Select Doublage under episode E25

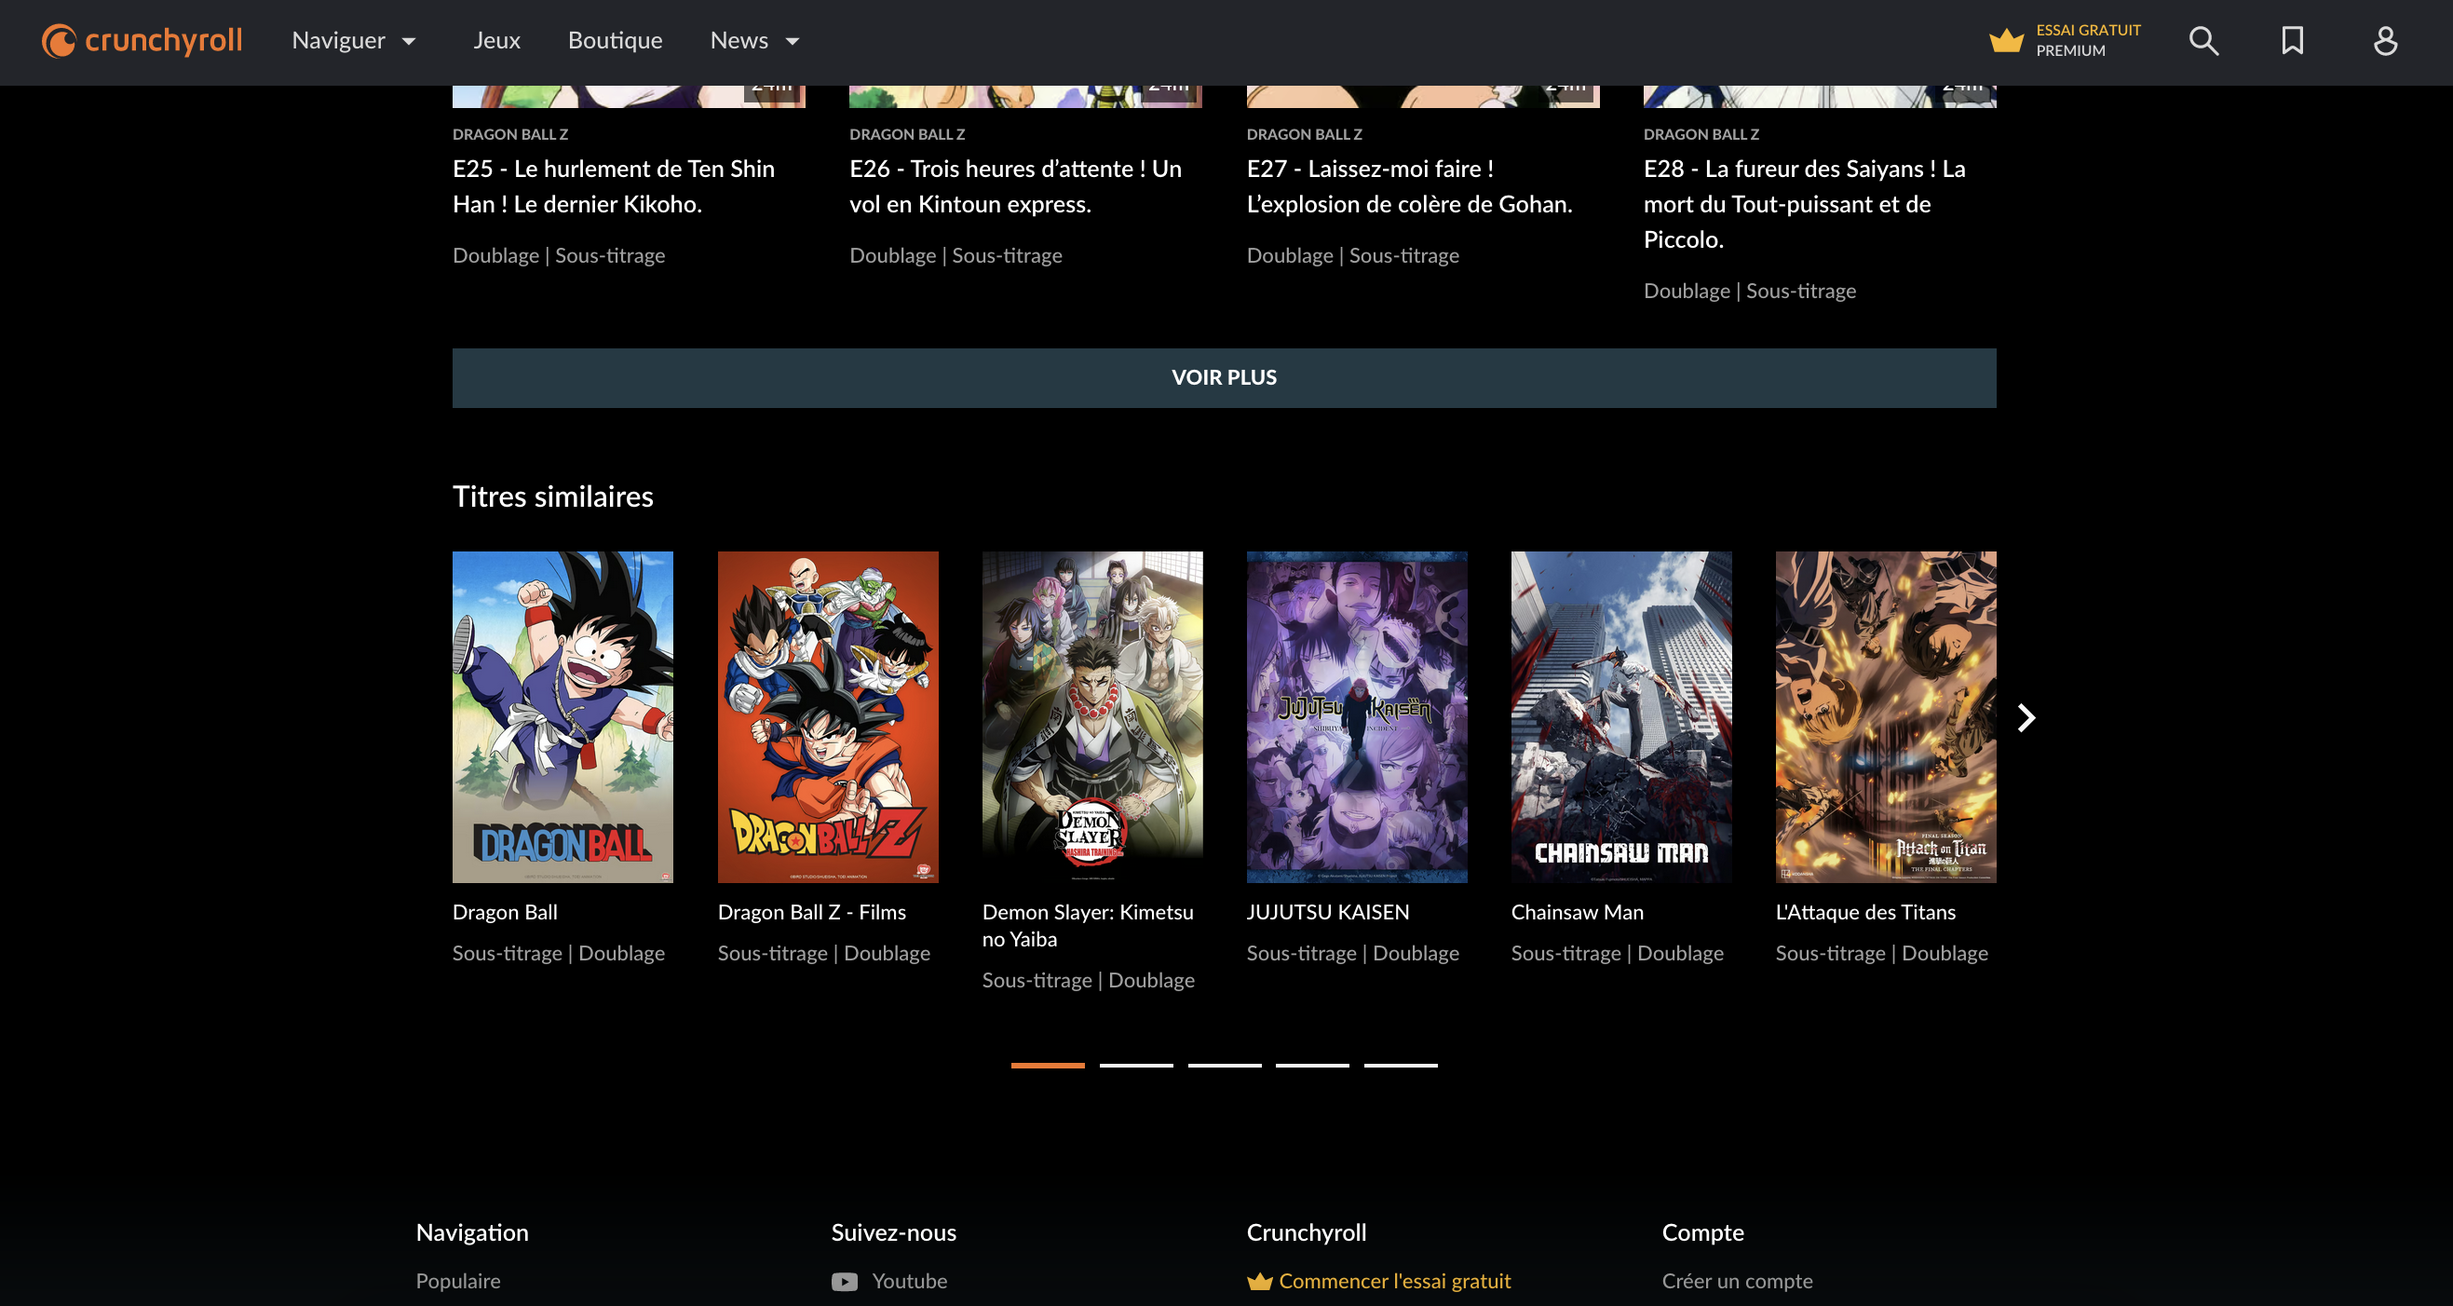click(x=495, y=254)
